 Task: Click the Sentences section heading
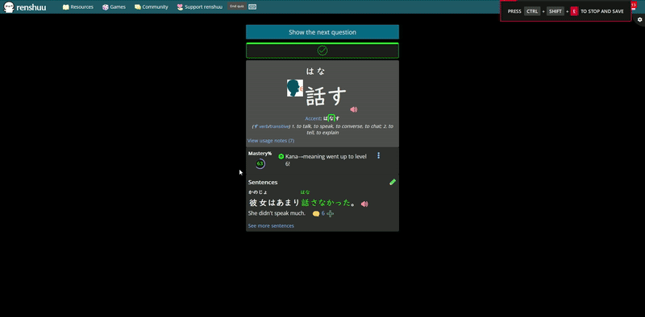pyautogui.click(x=263, y=182)
